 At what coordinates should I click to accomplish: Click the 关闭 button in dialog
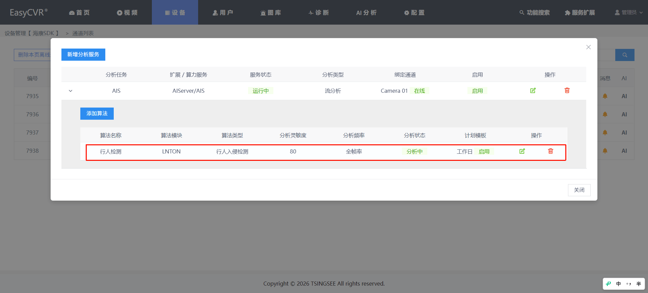(x=579, y=190)
